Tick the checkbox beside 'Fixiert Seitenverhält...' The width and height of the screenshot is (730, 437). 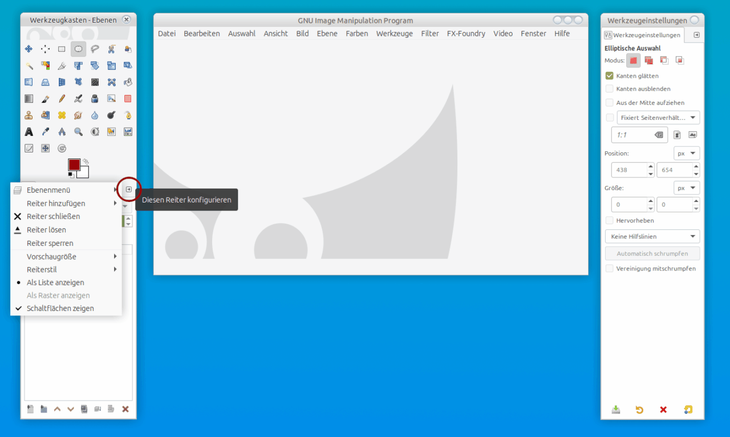(610, 118)
